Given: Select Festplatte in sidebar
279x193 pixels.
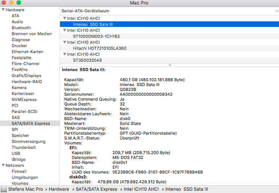Looking at the screenshot, I should [21, 58].
